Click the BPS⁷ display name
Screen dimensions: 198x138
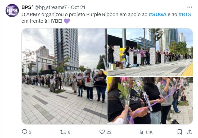(27, 7)
